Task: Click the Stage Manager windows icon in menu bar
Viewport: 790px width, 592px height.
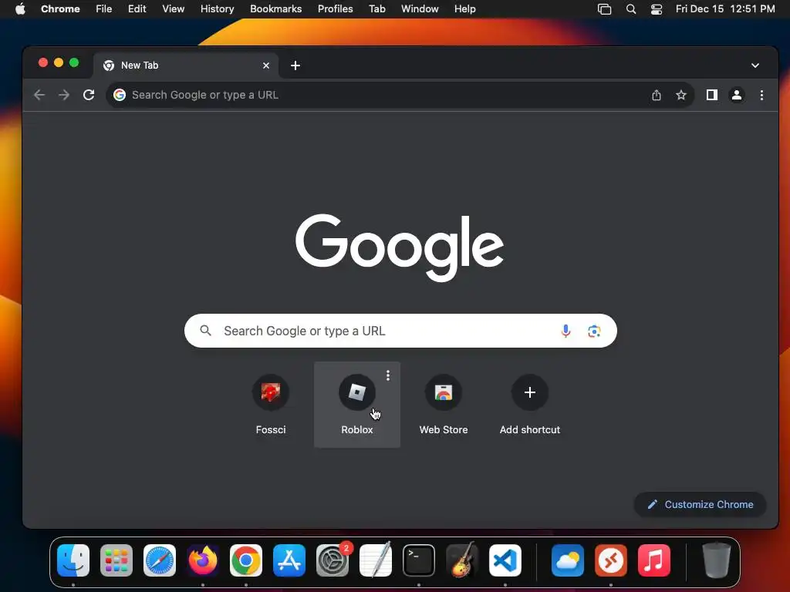Action: [x=604, y=8]
